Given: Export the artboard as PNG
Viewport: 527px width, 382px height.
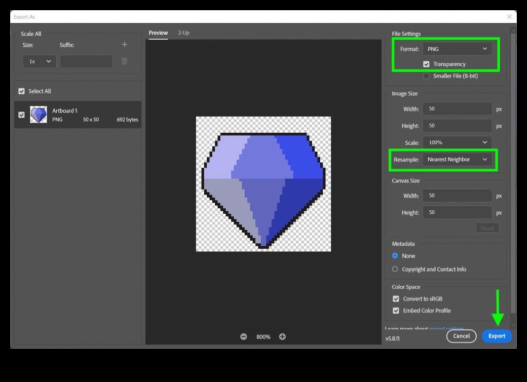Looking at the screenshot, I should click(x=497, y=336).
